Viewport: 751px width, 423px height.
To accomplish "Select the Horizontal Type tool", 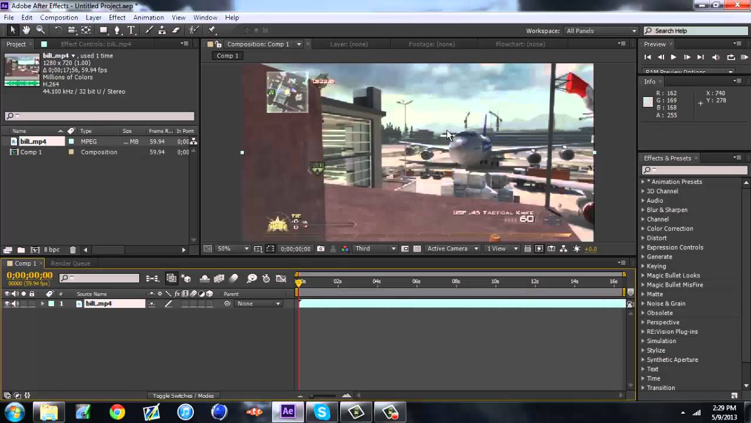I will 131,31.
